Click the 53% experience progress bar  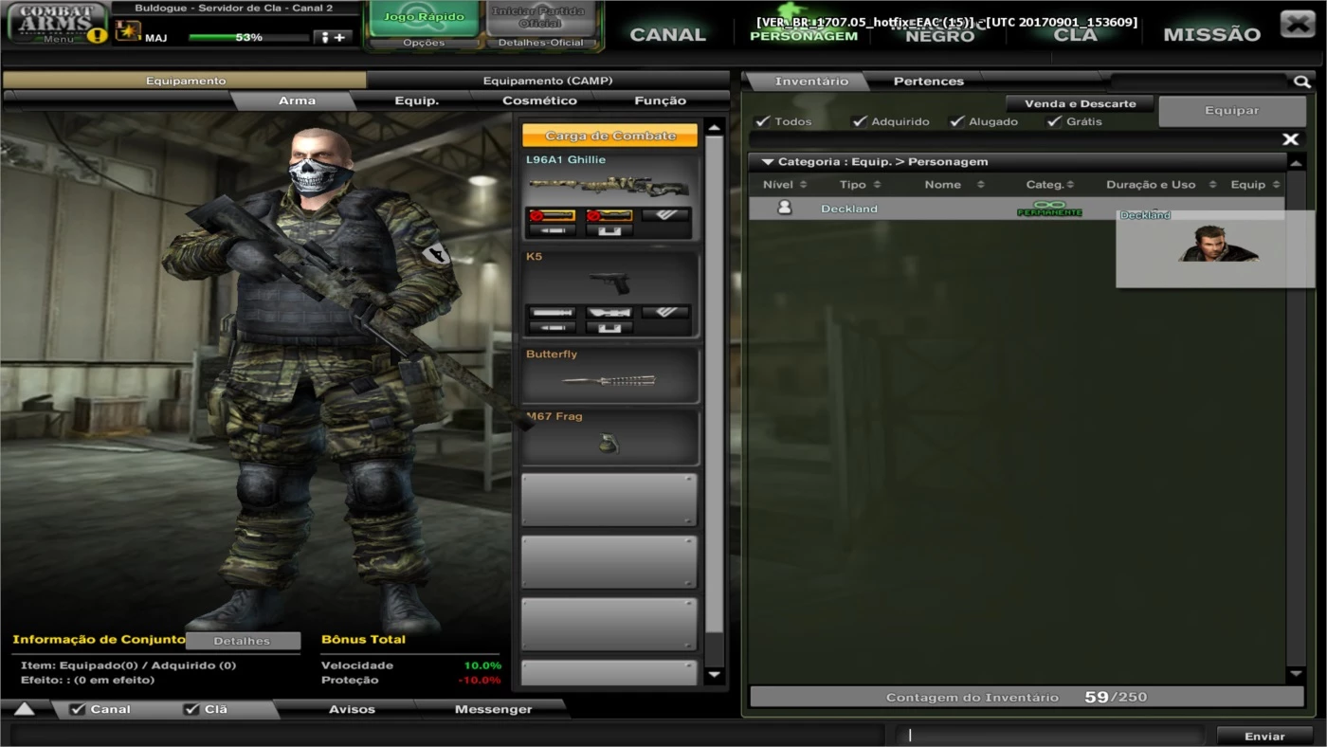click(248, 38)
